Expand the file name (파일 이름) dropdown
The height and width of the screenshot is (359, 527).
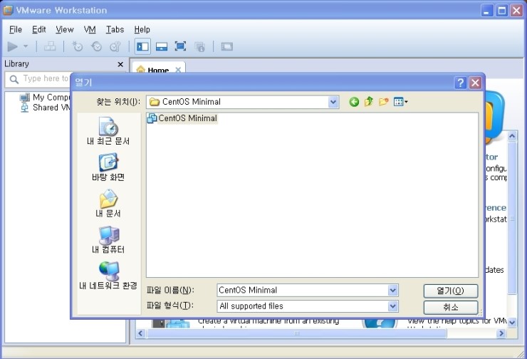[x=393, y=290]
